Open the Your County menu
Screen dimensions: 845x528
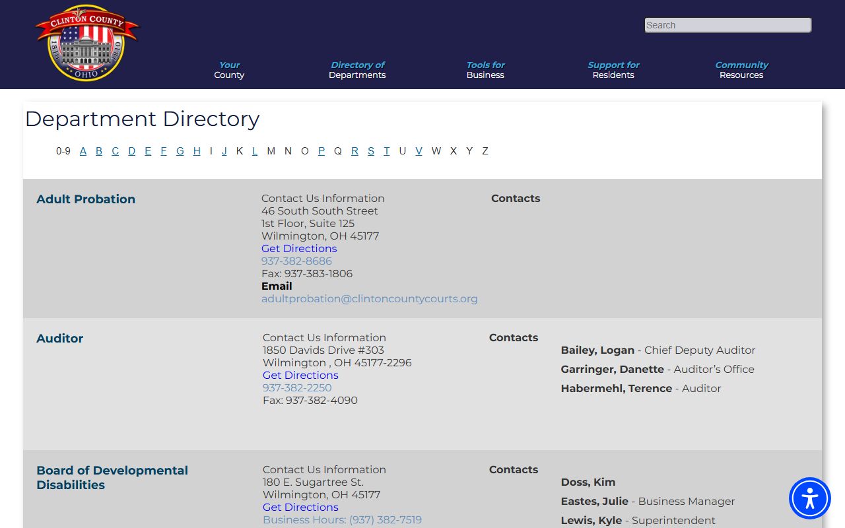(x=229, y=70)
